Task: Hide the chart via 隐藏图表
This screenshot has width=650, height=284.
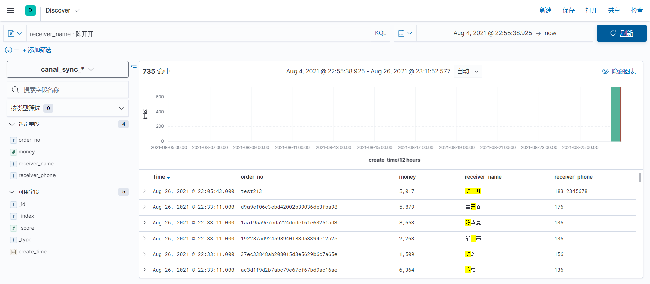Action: point(619,71)
